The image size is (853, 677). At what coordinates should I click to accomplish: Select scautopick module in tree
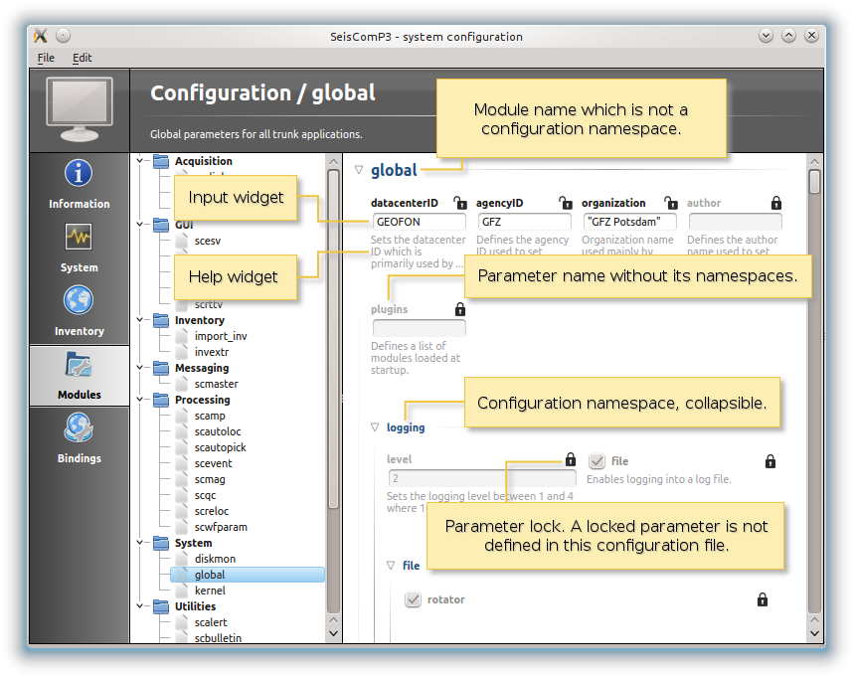(221, 447)
